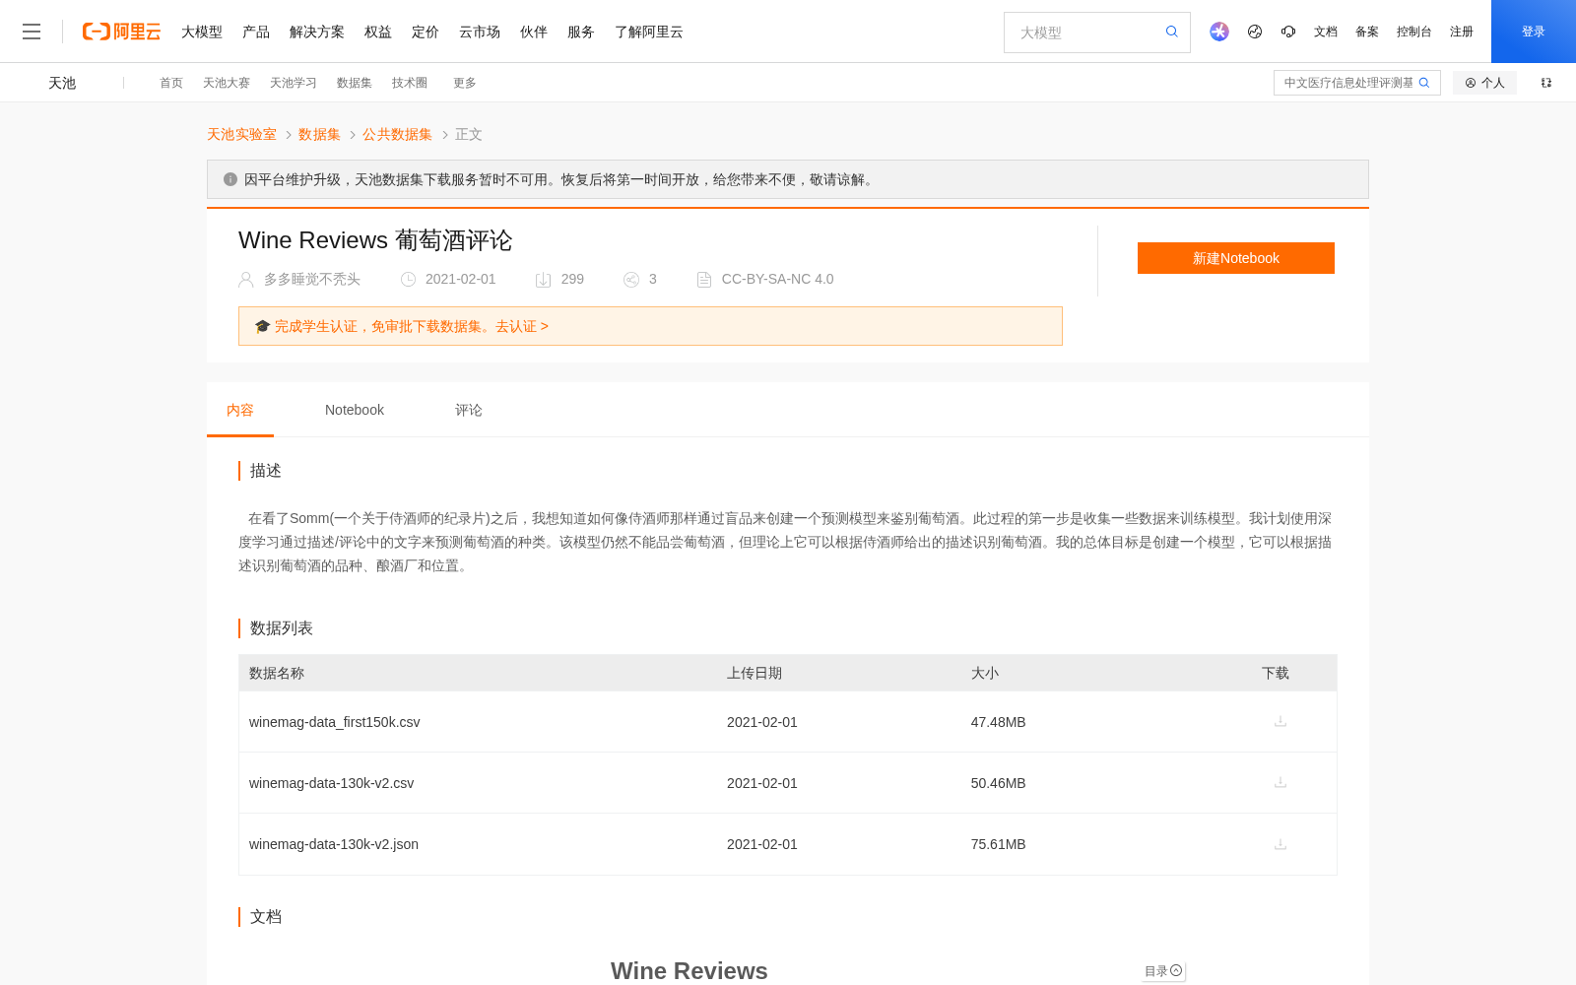Click the license document icon

[x=704, y=280]
